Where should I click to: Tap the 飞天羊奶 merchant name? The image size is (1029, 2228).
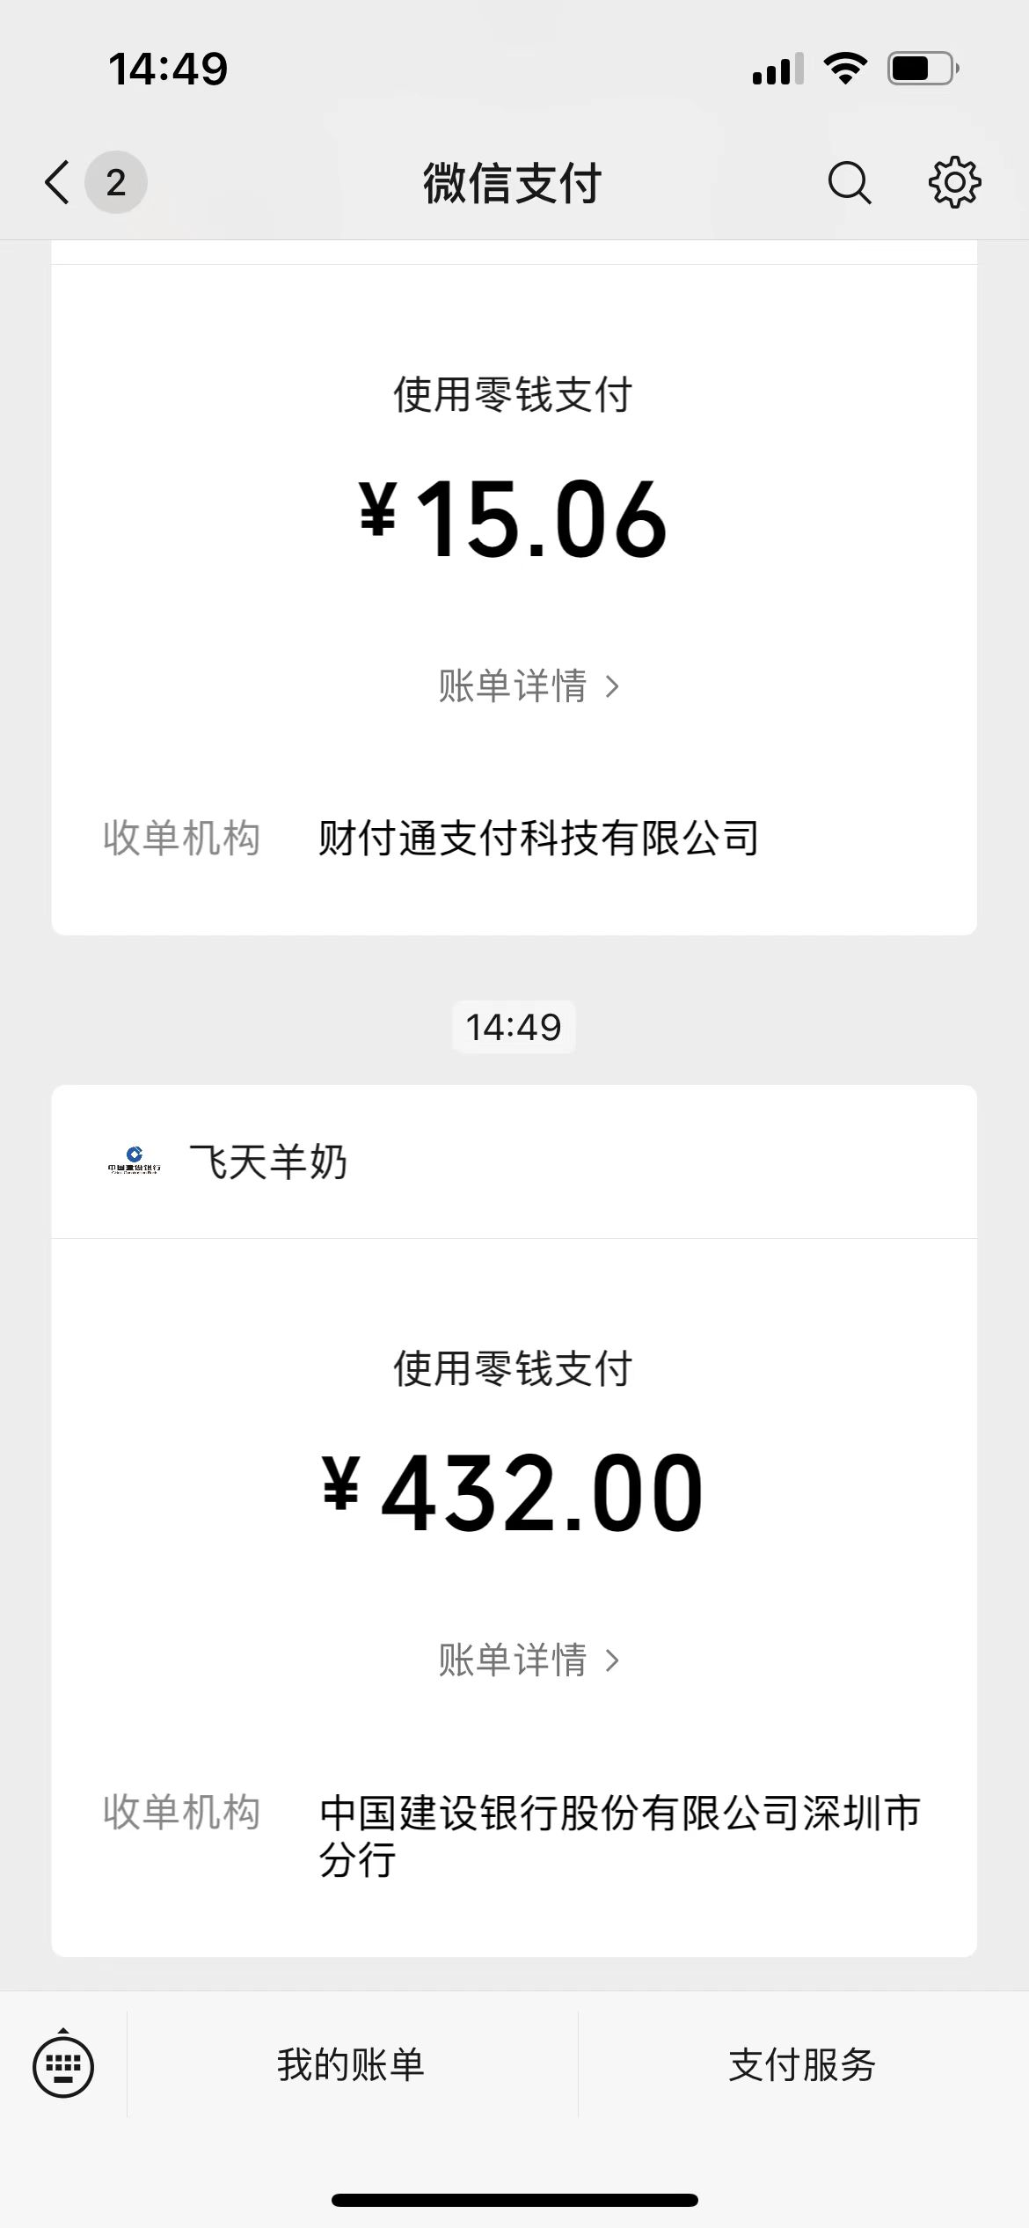point(268,1162)
